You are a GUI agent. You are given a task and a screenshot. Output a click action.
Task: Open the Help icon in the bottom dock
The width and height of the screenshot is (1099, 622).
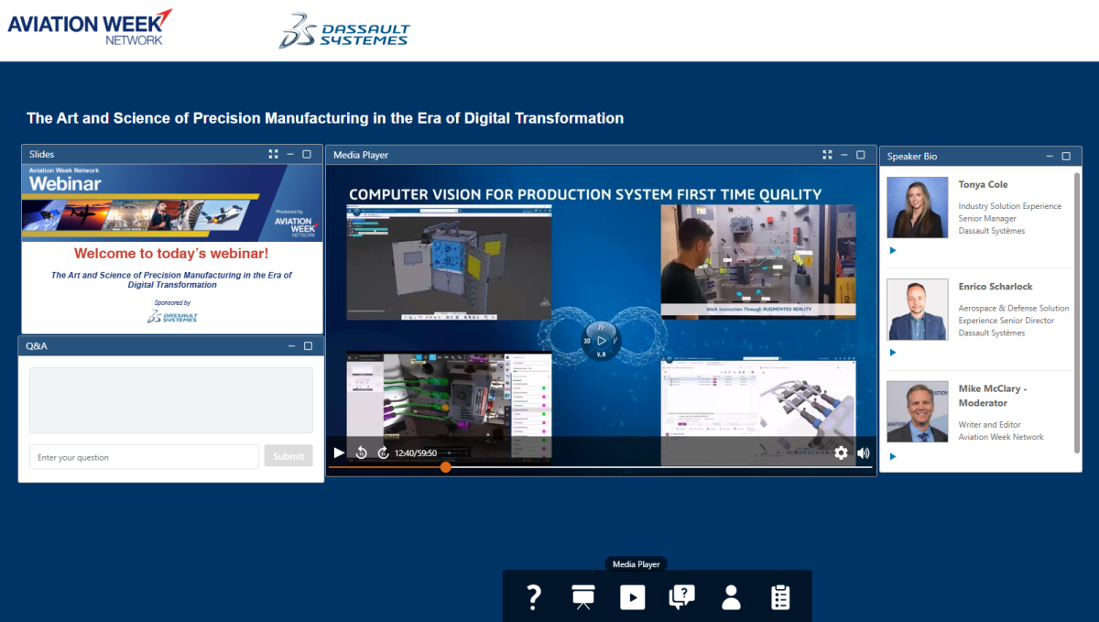click(534, 597)
